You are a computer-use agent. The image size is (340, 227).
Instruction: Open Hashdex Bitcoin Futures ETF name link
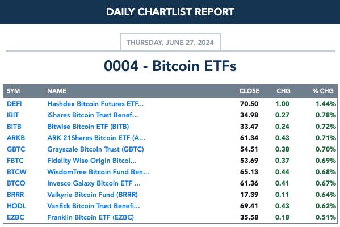click(x=95, y=104)
